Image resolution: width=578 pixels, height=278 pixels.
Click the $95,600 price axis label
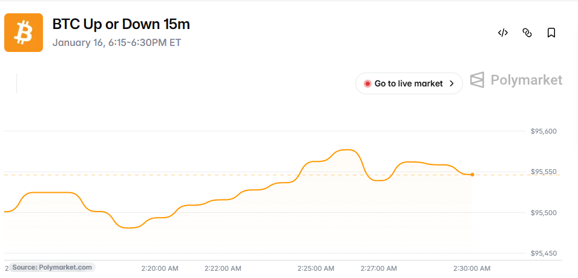pos(544,131)
